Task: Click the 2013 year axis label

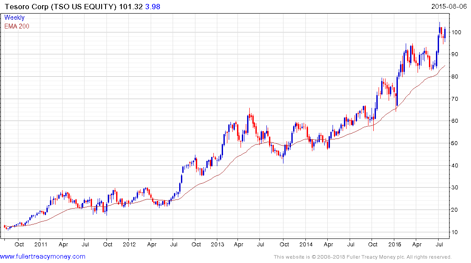Action: point(217,244)
